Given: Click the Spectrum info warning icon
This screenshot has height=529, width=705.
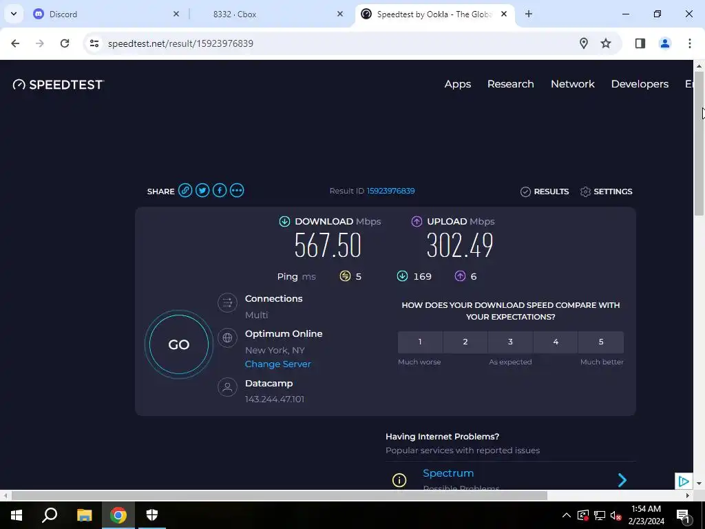Looking at the screenshot, I should tap(399, 480).
